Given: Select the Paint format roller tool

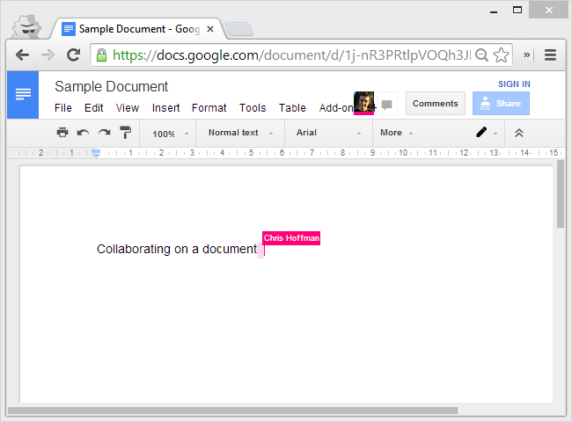Looking at the screenshot, I should coord(125,133).
